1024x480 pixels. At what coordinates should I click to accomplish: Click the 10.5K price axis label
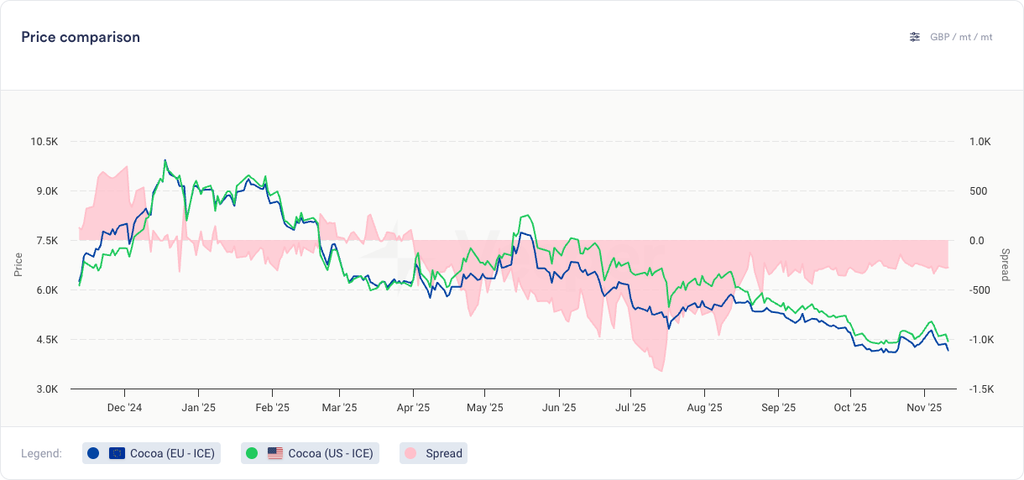44,141
